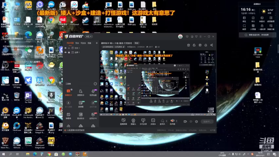Add the 直播屏幕 screen capture source

click(x=123, y=122)
